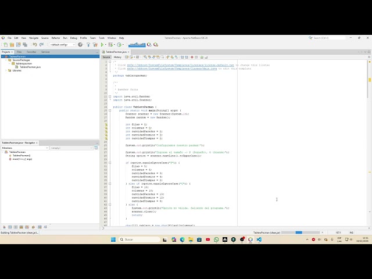Select TableroPacman() constructor in Navigator
The image size is (372, 279).
(x=22, y=155)
